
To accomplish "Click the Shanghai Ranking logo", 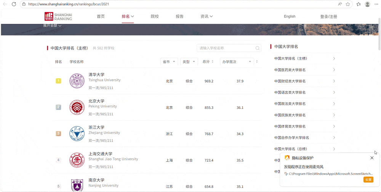I will [x=58, y=16].
